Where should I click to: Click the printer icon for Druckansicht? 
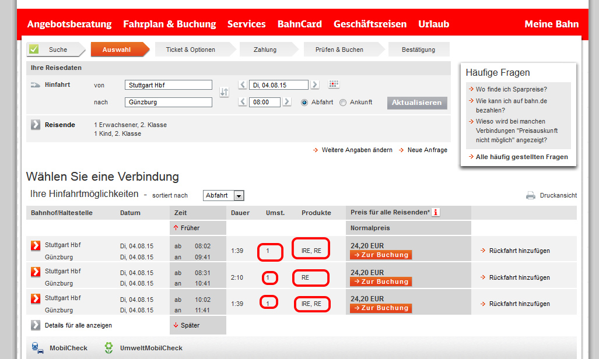tap(531, 196)
